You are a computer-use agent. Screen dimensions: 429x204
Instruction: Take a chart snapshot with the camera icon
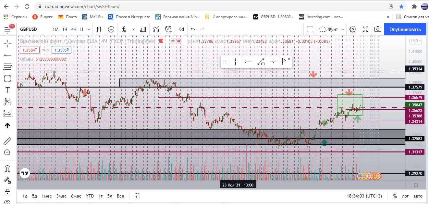pos(378,29)
